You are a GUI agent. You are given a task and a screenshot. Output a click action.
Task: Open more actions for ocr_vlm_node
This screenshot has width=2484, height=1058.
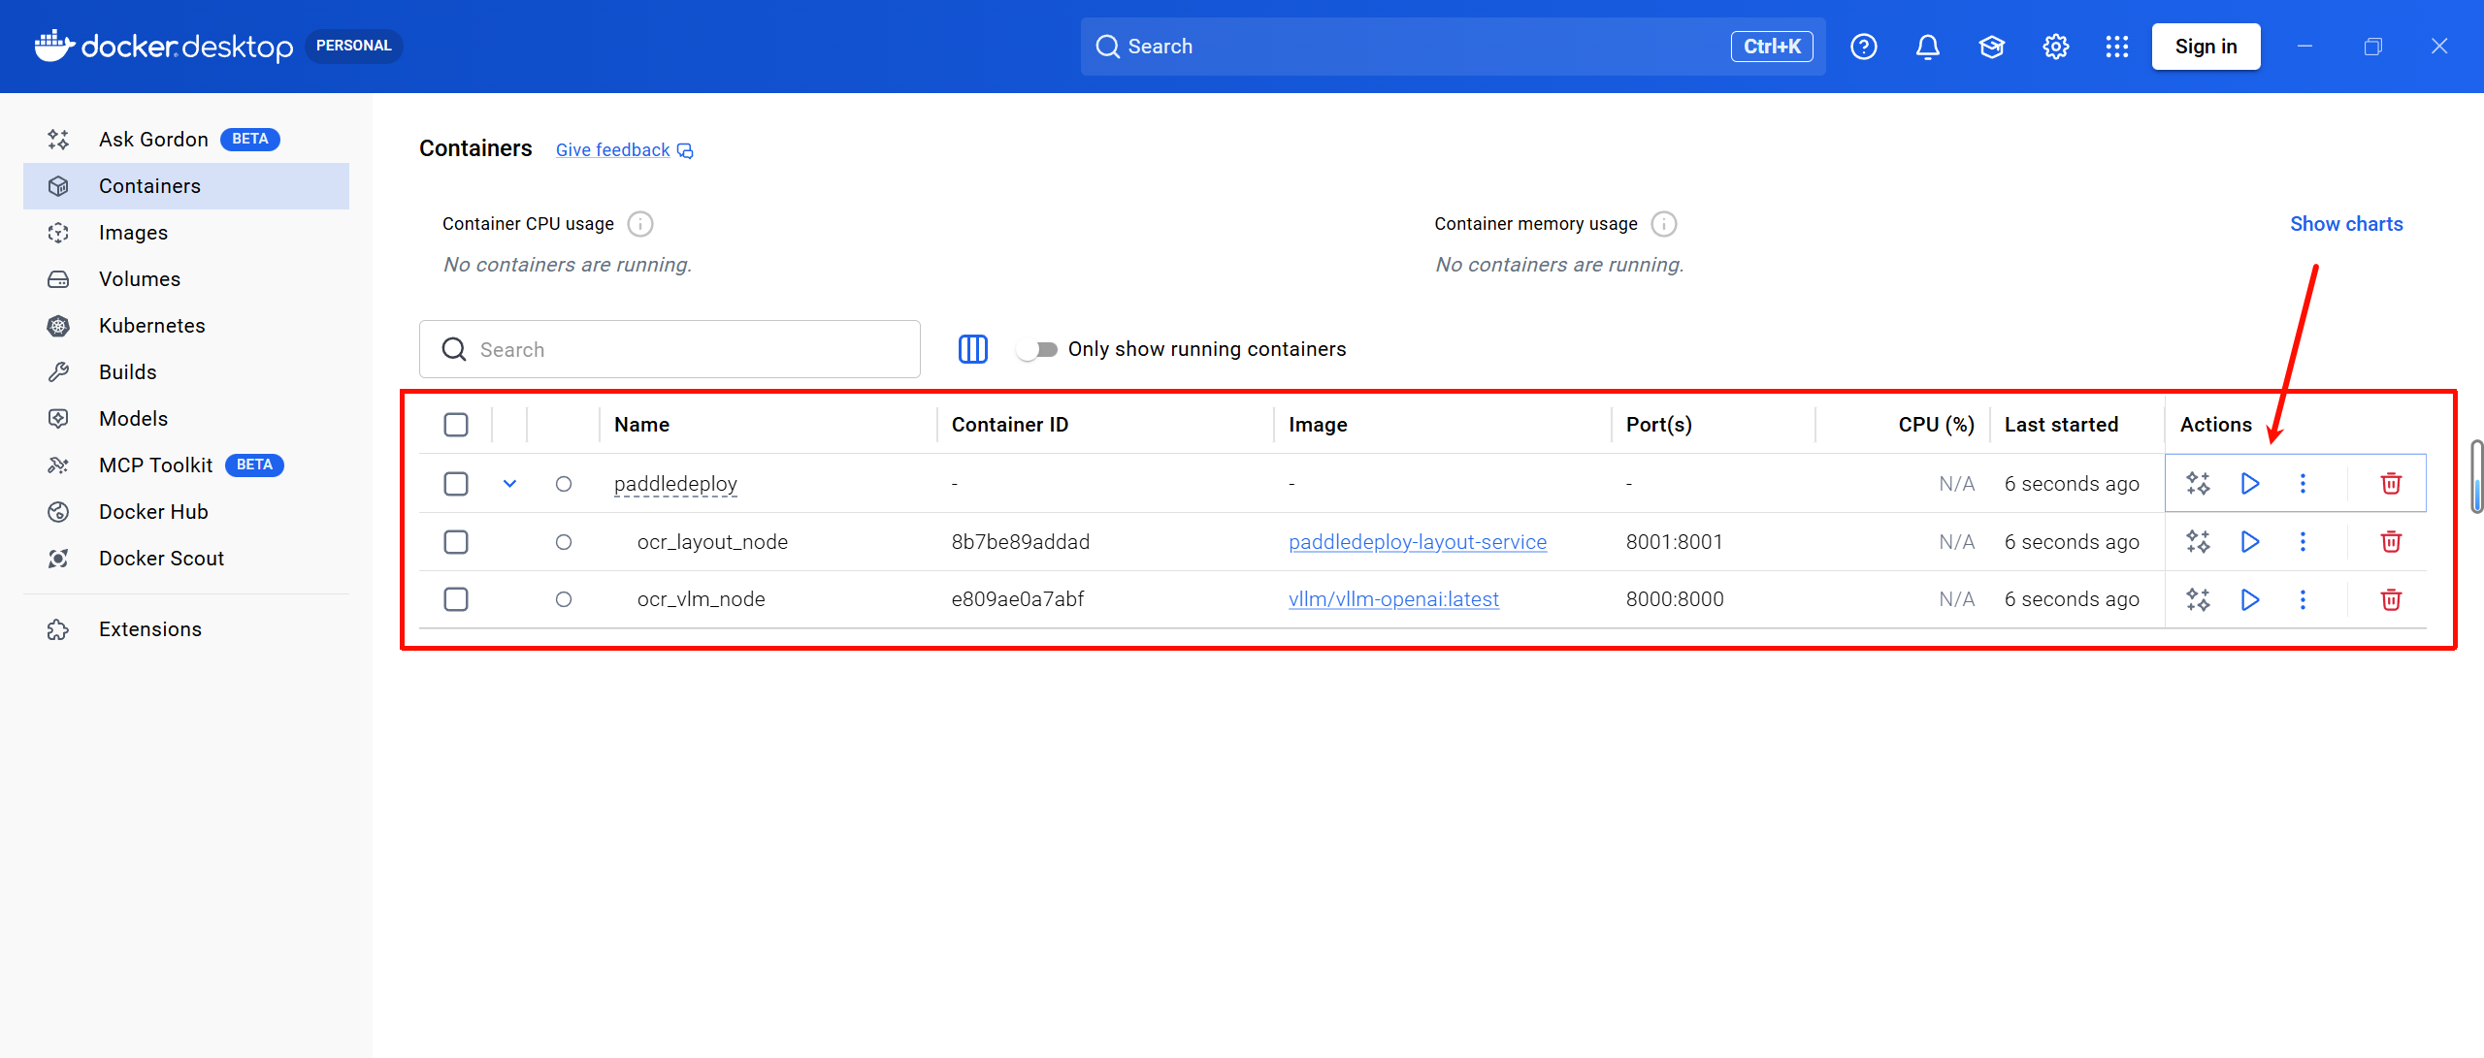coord(2303,599)
